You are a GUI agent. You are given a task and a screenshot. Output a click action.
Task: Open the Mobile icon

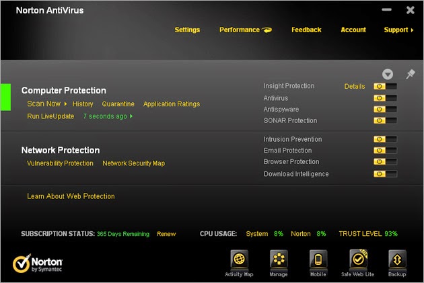coord(318,259)
